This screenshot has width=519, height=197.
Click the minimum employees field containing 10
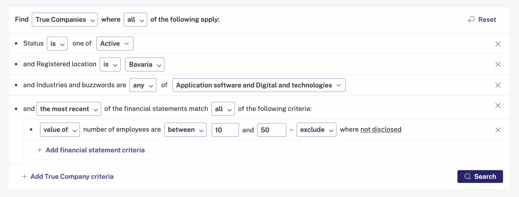pyautogui.click(x=225, y=130)
